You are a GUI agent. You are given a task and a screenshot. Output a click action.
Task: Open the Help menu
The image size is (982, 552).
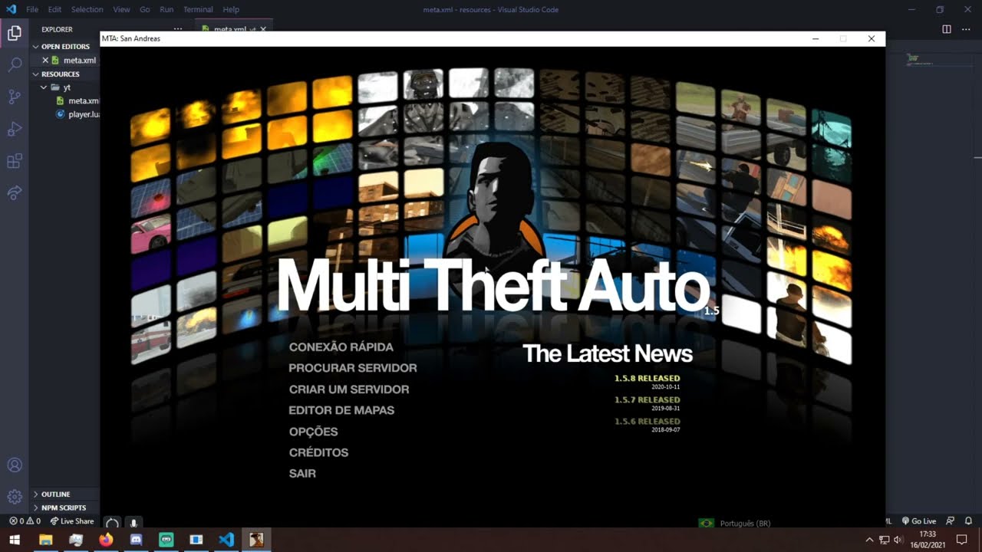[x=231, y=10]
